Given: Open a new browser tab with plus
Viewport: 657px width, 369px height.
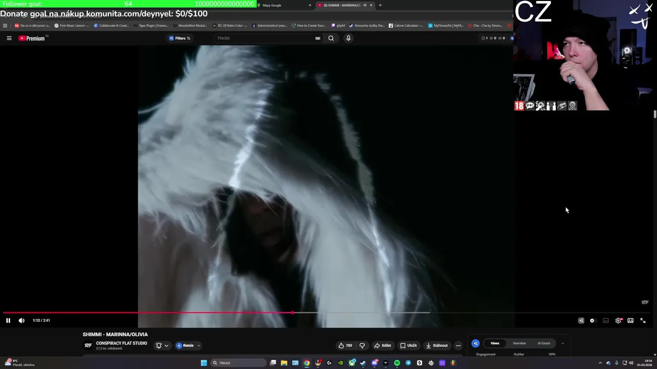Looking at the screenshot, I should point(380,5).
